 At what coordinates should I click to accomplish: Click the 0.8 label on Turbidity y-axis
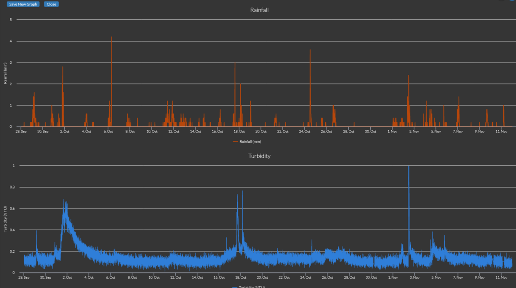(x=12, y=187)
